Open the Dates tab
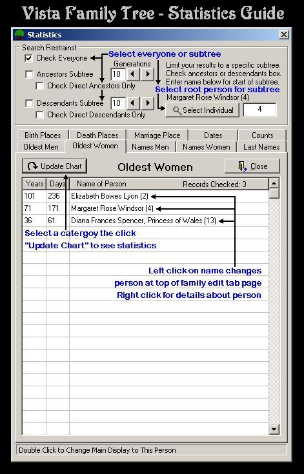The width and height of the screenshot is (304, 474). (x=213, y=135)
